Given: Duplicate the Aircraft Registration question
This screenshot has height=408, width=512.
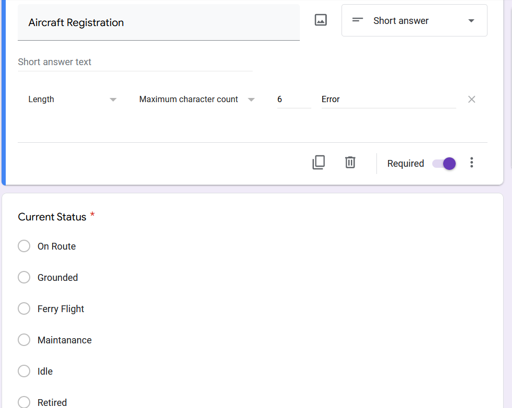Looking at the screenshot, I should [x=319, y=163].
